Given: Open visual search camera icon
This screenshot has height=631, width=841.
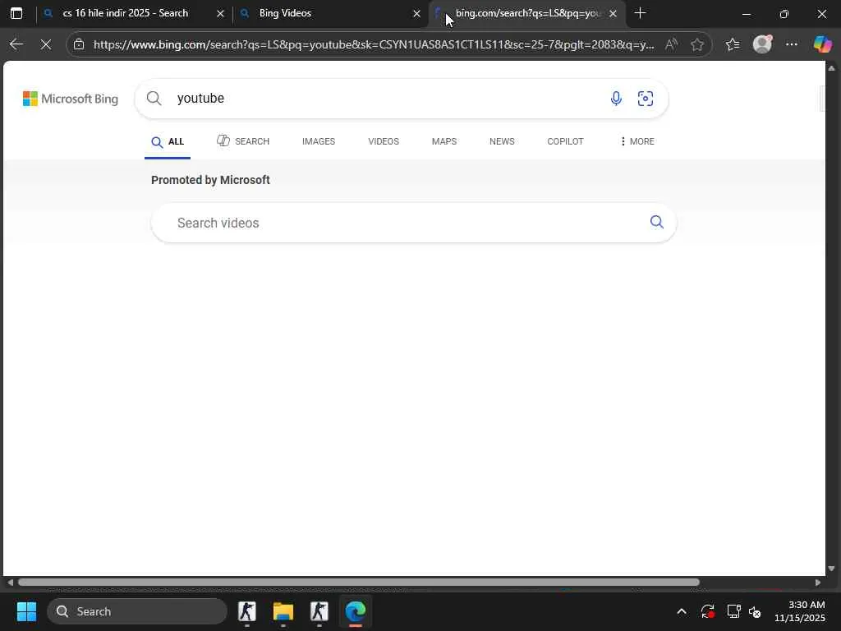Looking at the screenshot, I should [646, 99].
